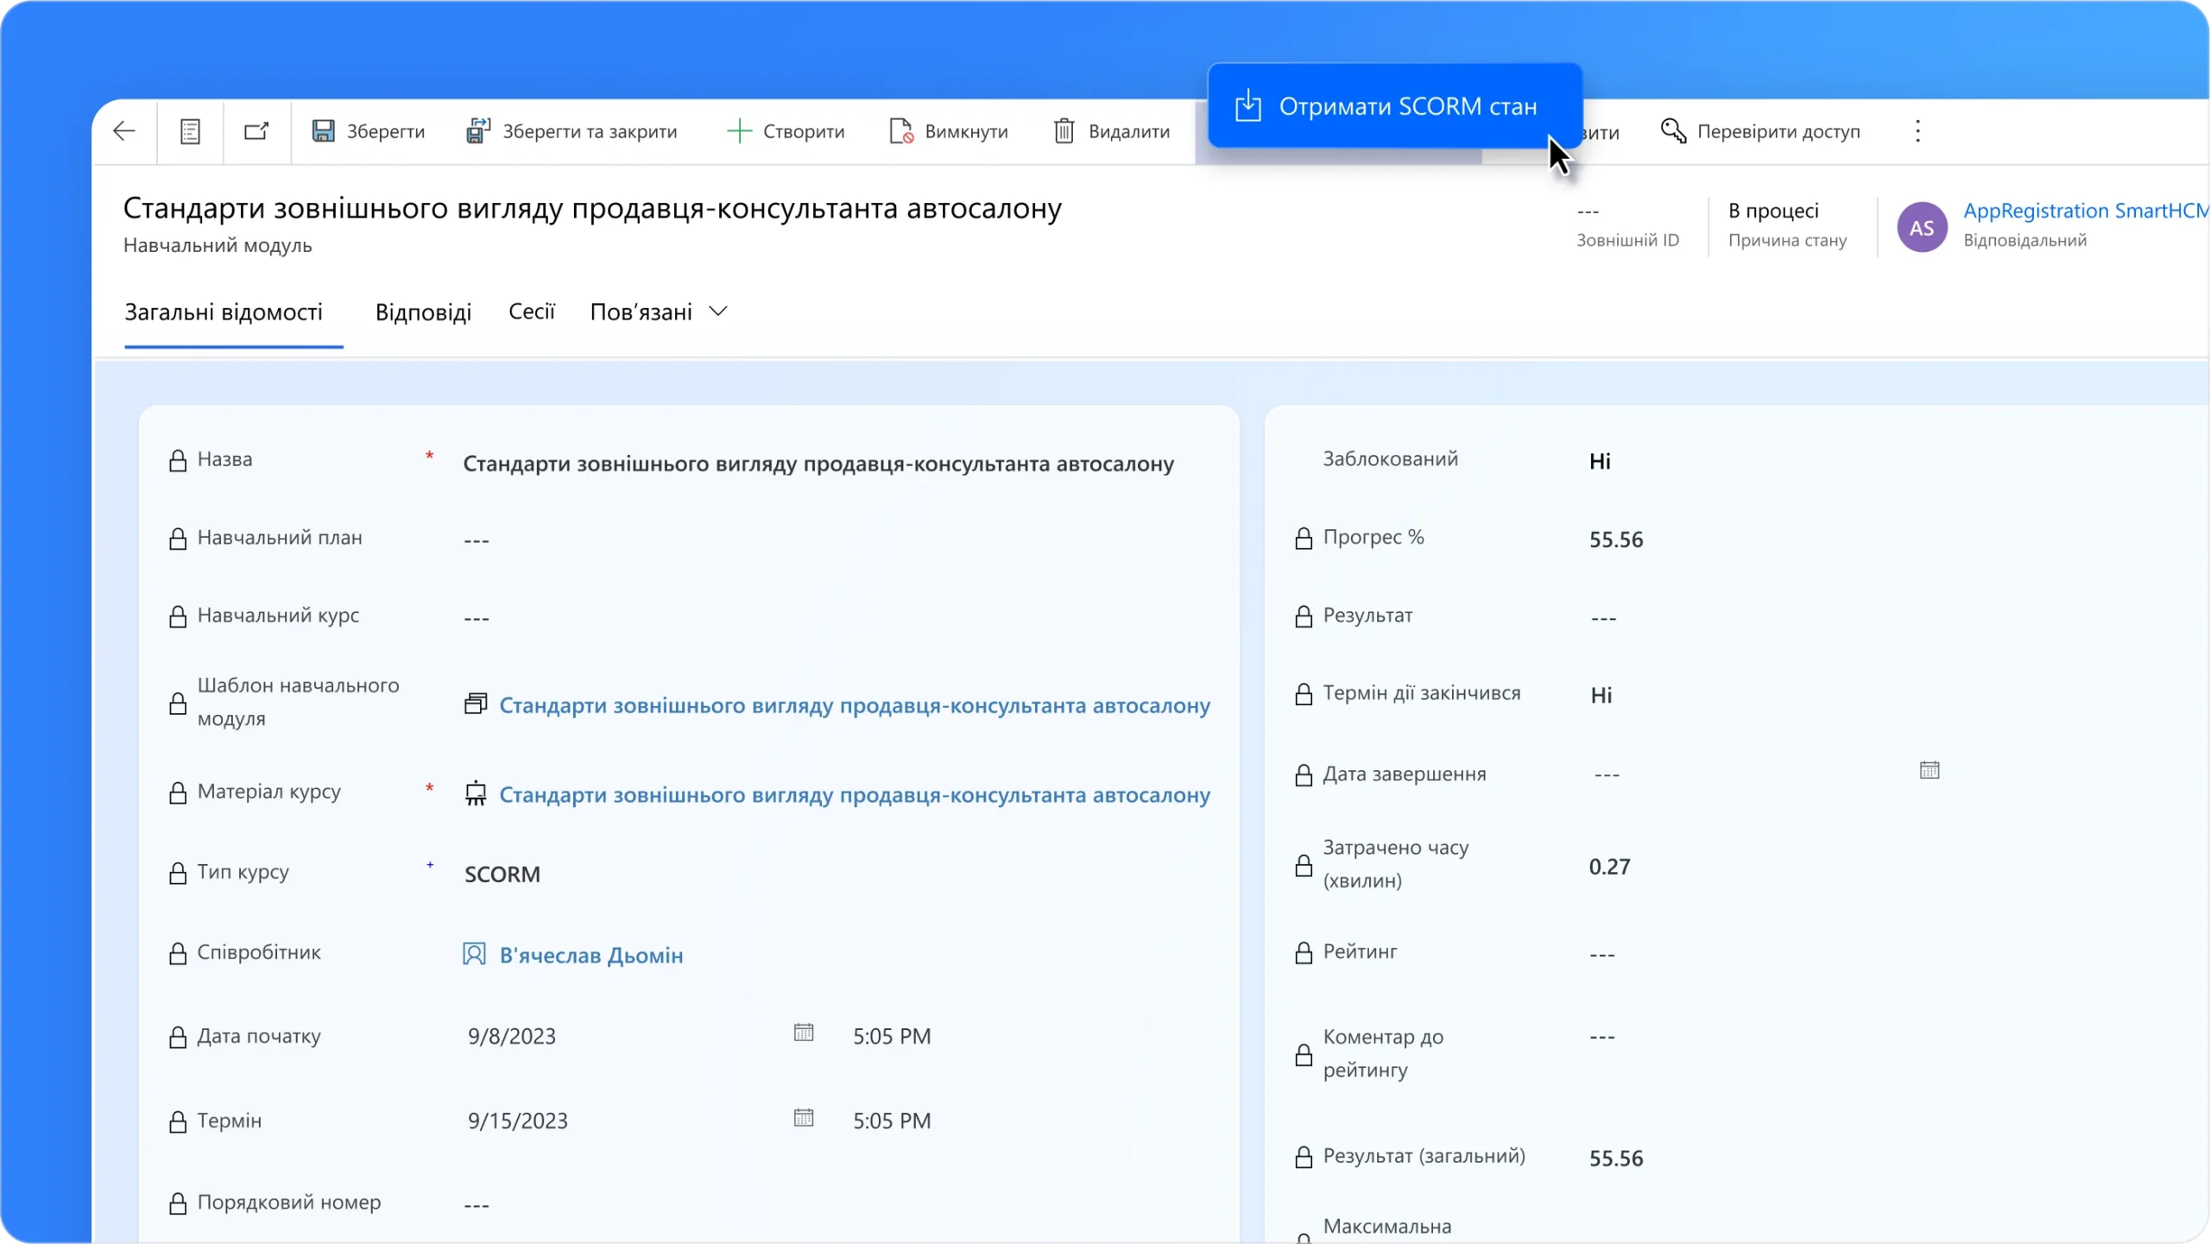
Task: Click the Deactivate document icon
Action: 901,131
